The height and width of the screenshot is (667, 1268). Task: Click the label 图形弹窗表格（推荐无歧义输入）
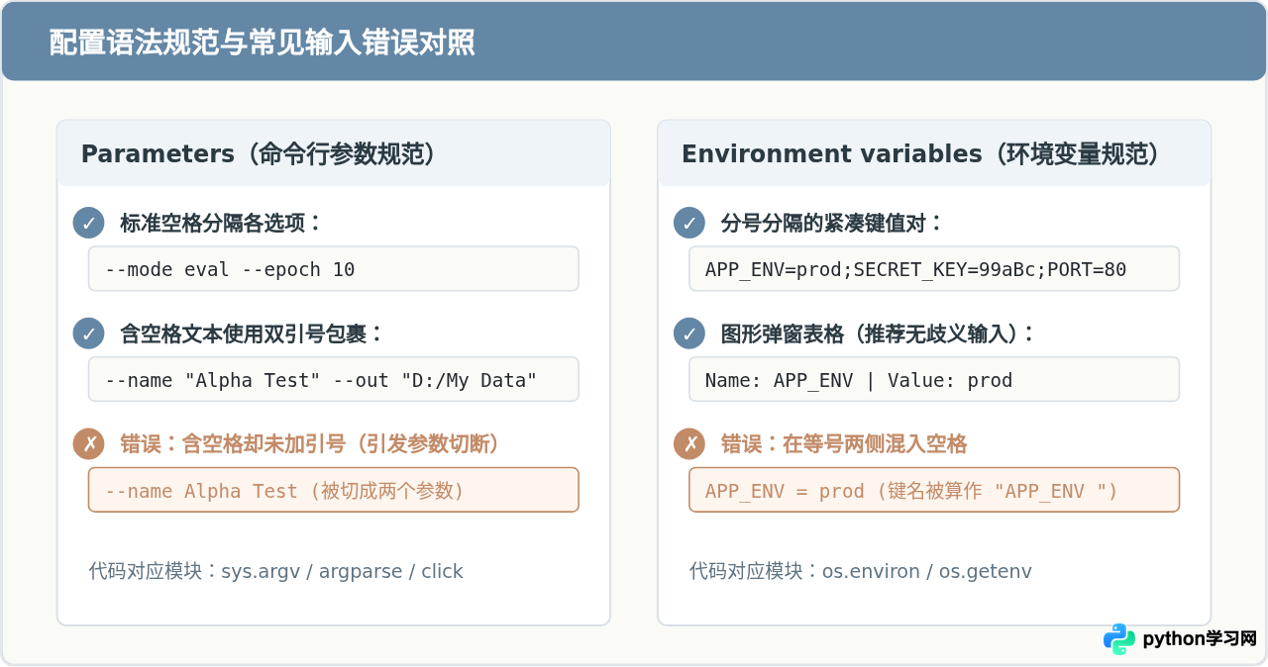(878, 333)
